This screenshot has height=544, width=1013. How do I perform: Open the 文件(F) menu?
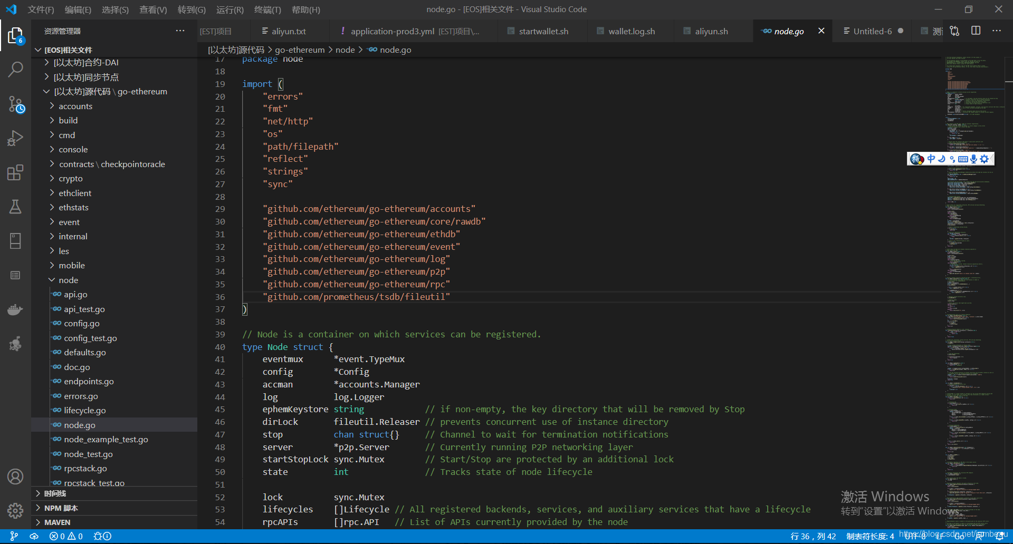tap(41, 9)
